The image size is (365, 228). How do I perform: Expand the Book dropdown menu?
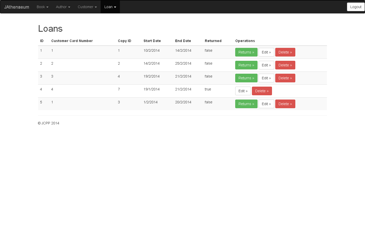[x=43, y=7]
